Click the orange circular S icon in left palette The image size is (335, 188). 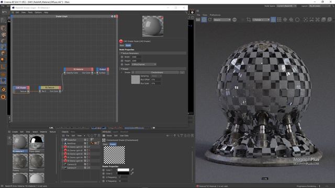coord(3,97)
